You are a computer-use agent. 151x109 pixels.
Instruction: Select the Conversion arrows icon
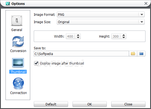[18, 42]
